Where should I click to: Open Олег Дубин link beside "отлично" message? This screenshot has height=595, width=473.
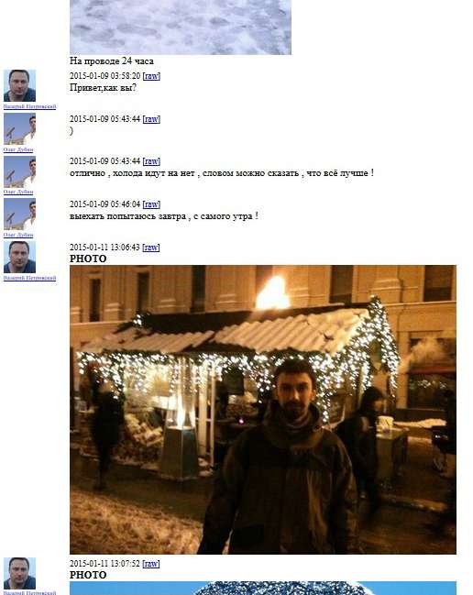click(18, 192)
